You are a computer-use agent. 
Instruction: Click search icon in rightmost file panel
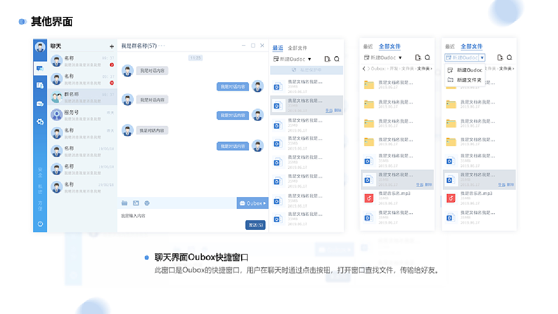(509, 57)
